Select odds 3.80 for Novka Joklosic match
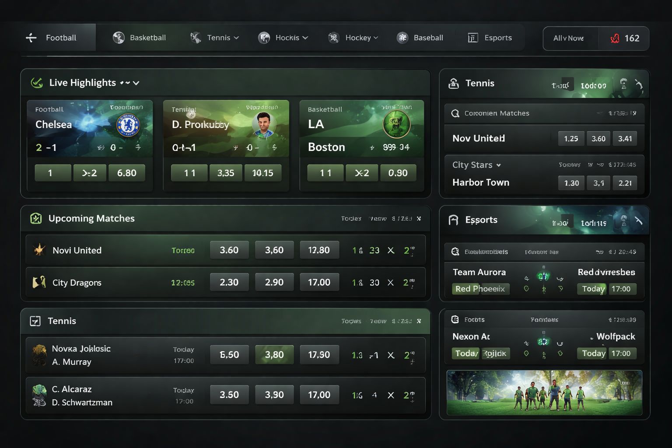672x448 pixels. tap(274, 354)
